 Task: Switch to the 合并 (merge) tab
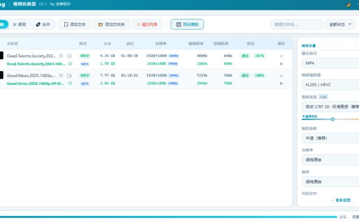[43, 24]
